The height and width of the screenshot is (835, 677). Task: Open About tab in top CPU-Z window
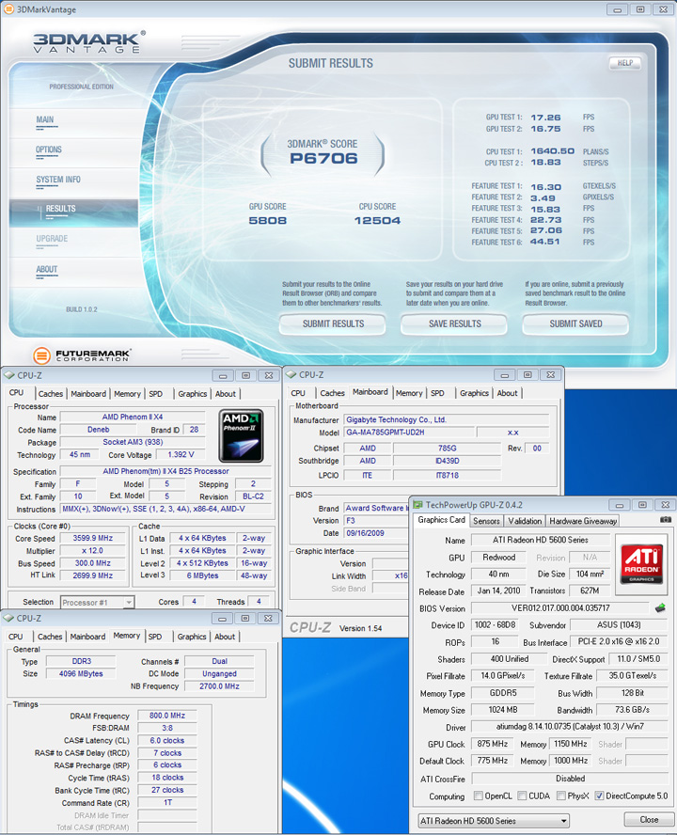(x=226, y=394)
